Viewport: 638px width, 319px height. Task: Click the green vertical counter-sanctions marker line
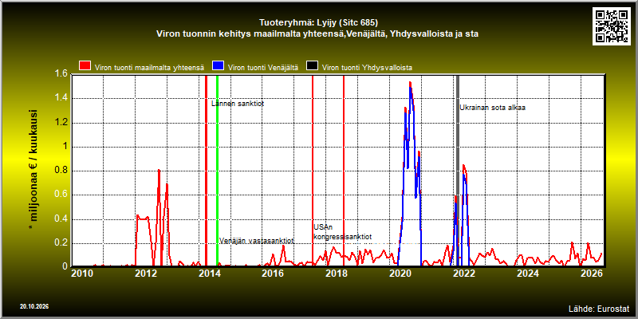(x=217, y=171)
